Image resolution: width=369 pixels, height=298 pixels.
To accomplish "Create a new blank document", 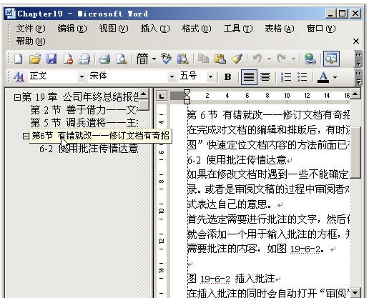I will (19, 59).
